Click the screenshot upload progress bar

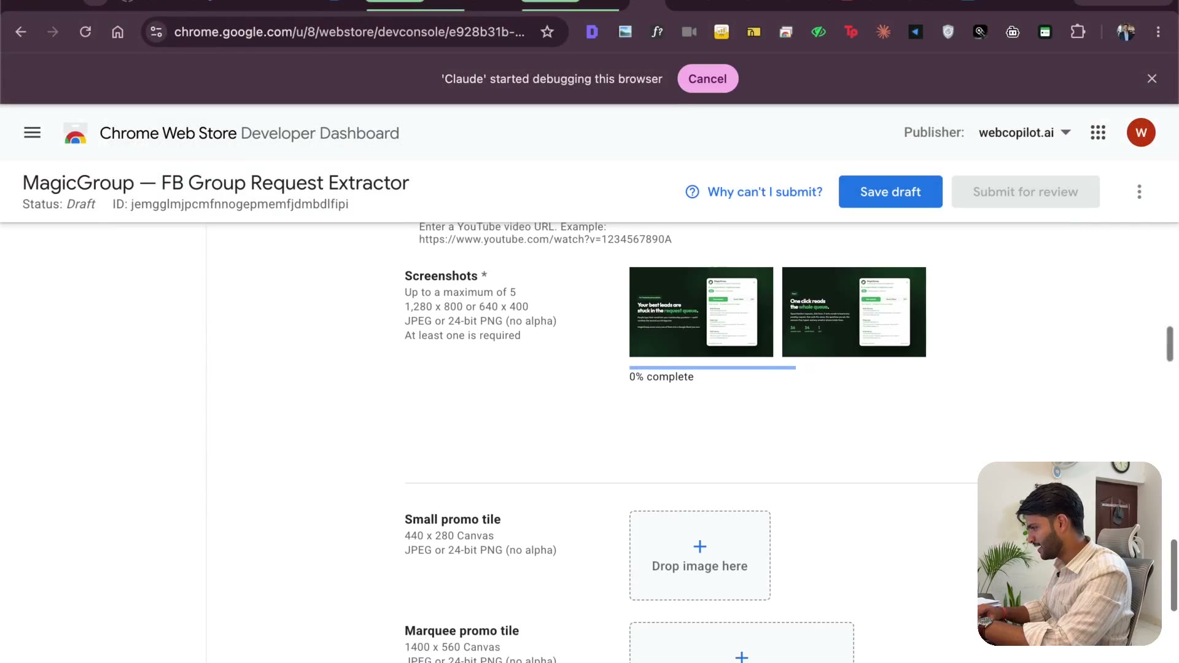point(712,368)
